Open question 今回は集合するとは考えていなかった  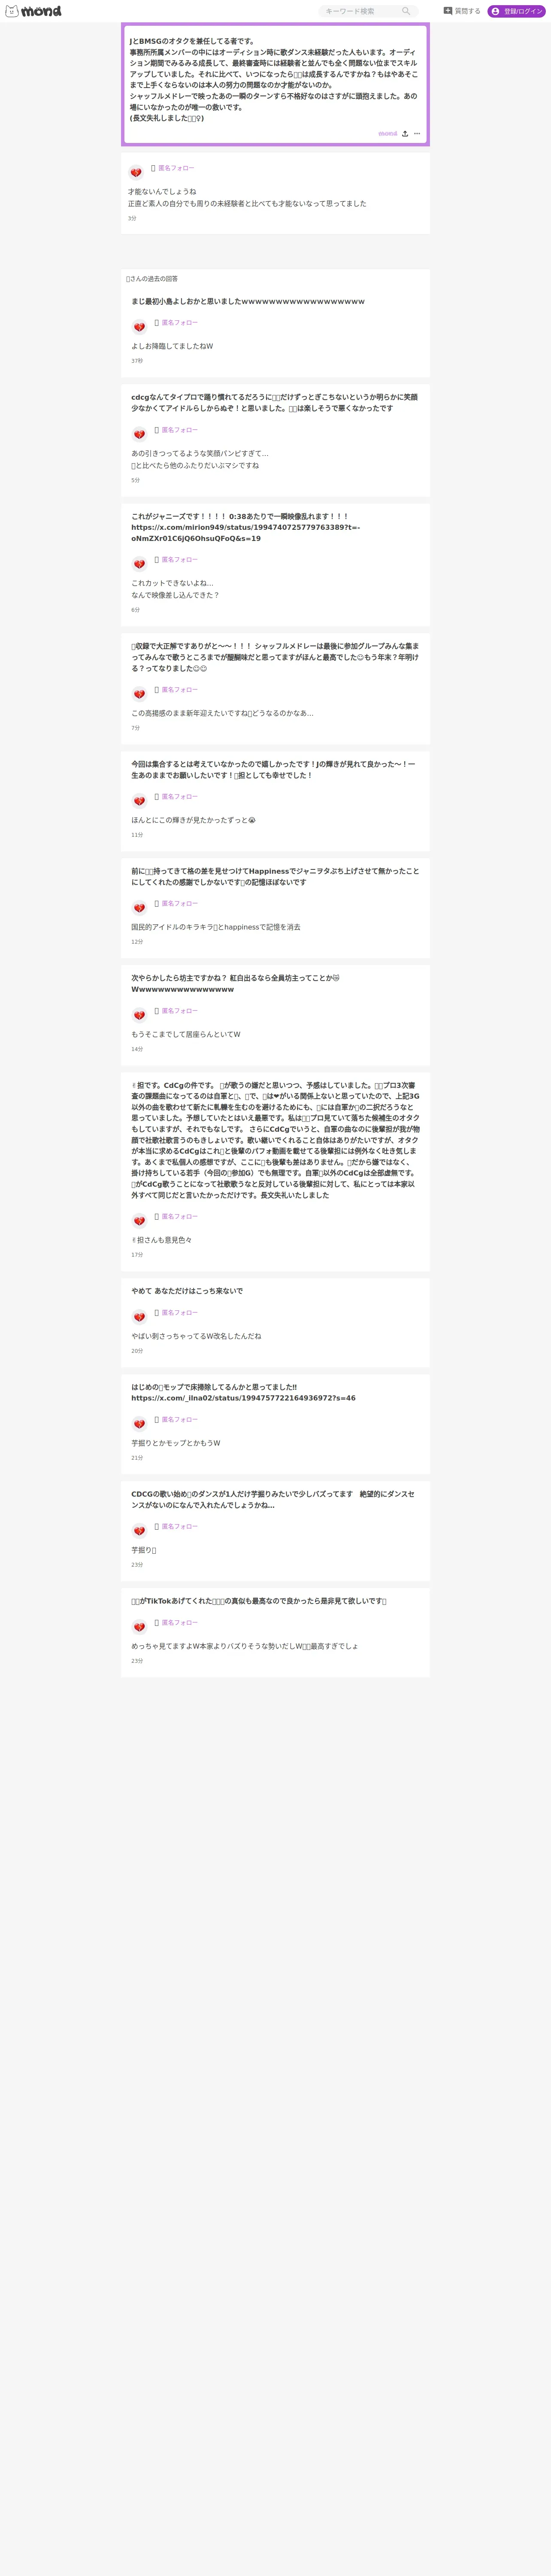click(274, 769)
